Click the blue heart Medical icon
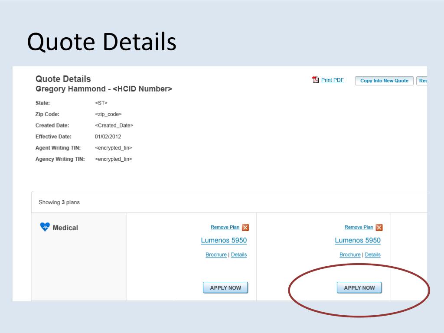This screenshot has height=333, width=444. (x=45, y=227)
